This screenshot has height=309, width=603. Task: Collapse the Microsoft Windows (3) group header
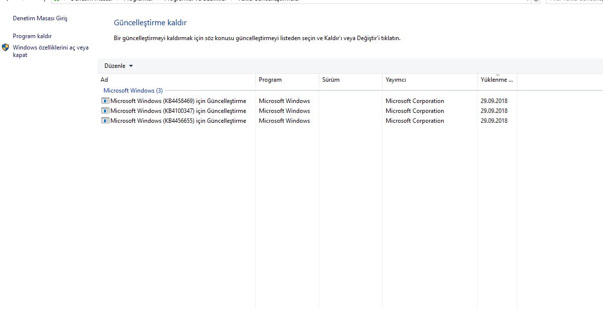tap(133, 91)
